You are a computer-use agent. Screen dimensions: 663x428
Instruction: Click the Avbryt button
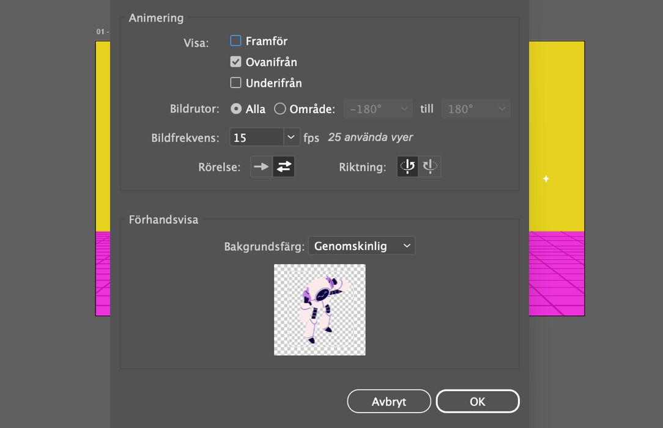[389, 401]
